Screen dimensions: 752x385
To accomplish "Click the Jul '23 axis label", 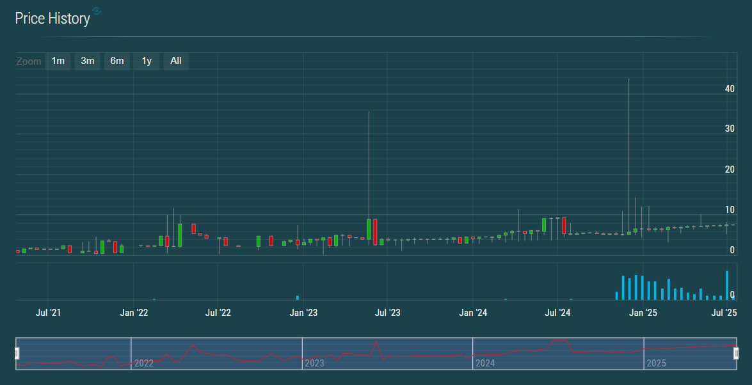I will [387, 313].
